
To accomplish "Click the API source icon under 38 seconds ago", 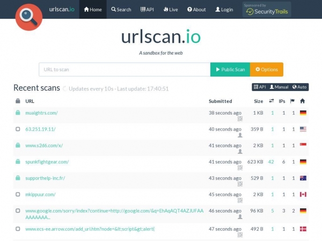I will [240, 119].
